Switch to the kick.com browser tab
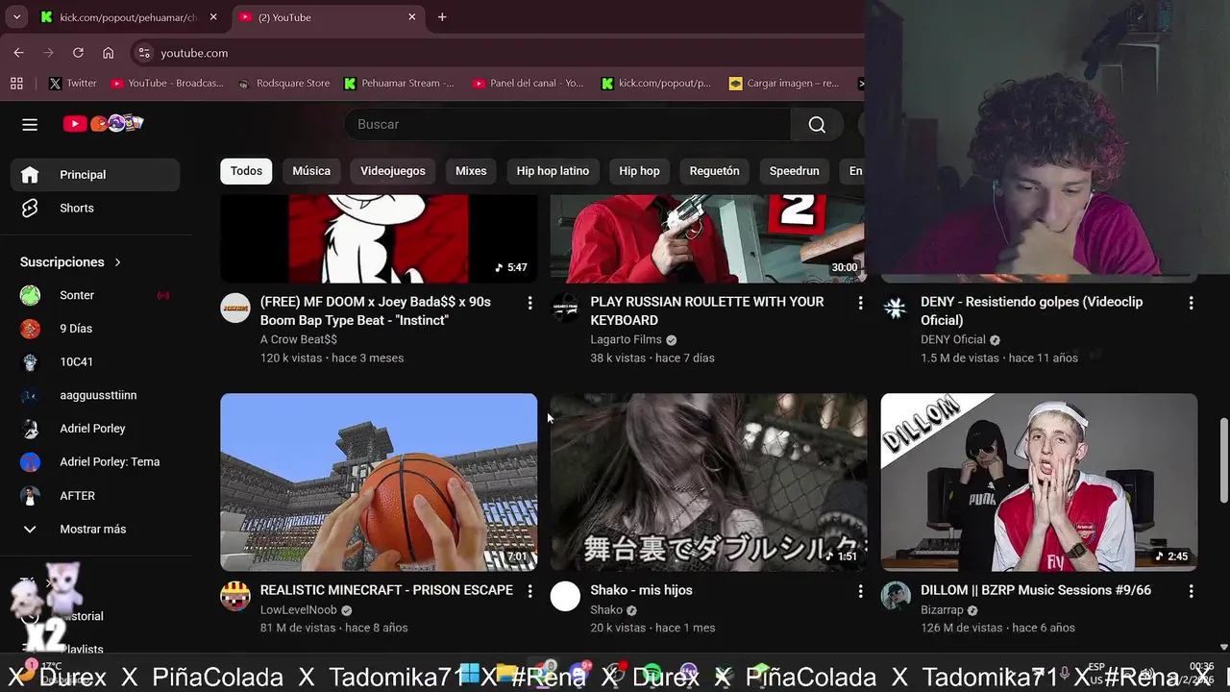This screenshot has height=692, width=1230. pos(130,17)
